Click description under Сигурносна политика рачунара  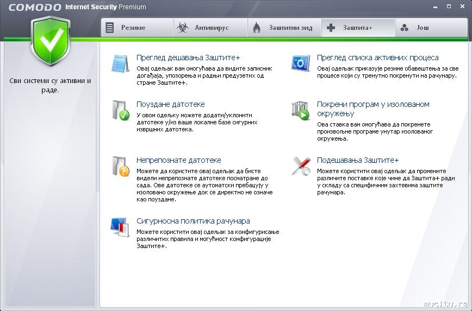click(208, 239)
